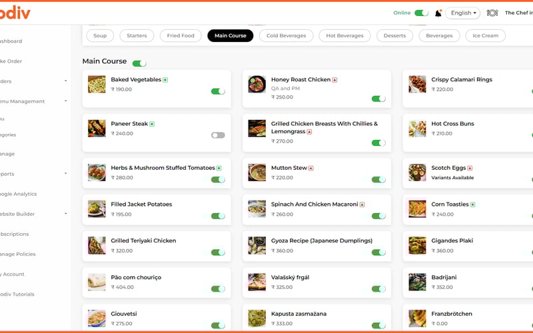Click Corn Toasties veg indicator icon

[472, 204]
